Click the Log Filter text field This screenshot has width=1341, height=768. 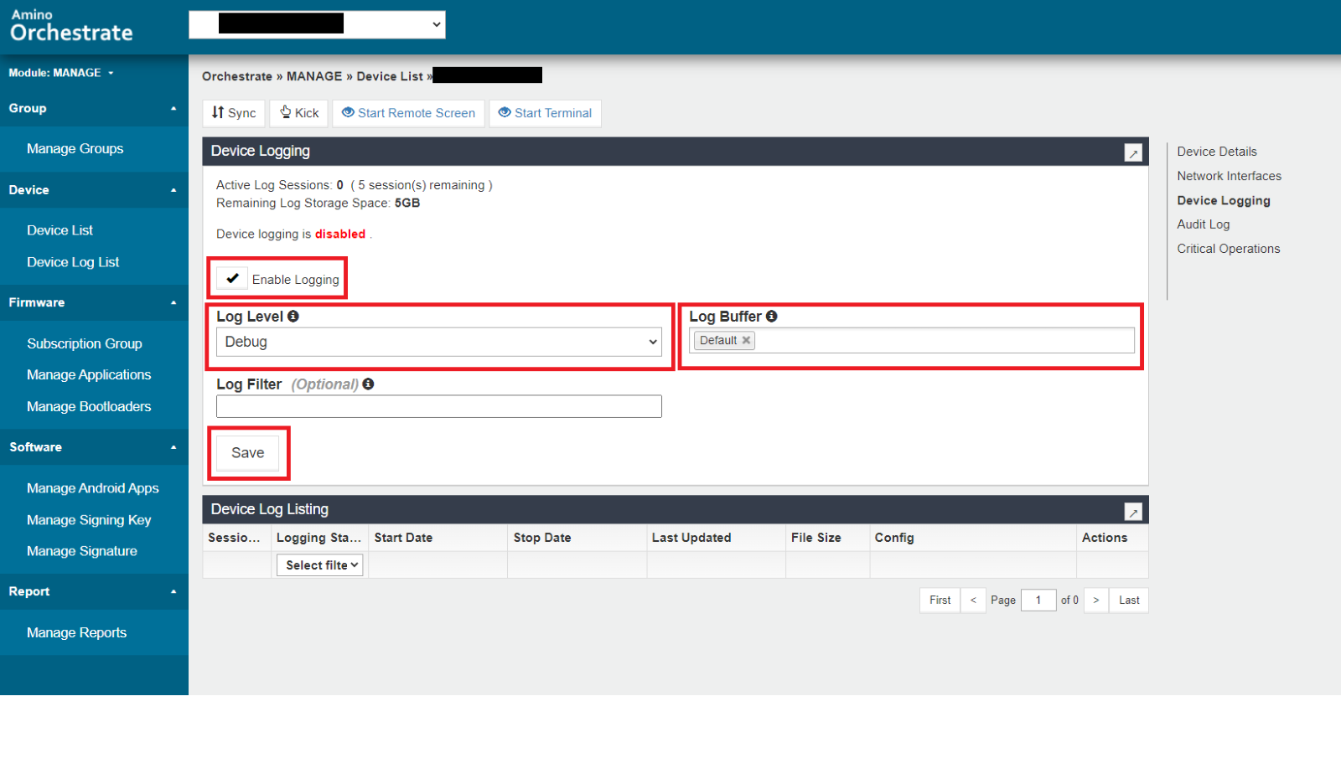tap(439, 406)
